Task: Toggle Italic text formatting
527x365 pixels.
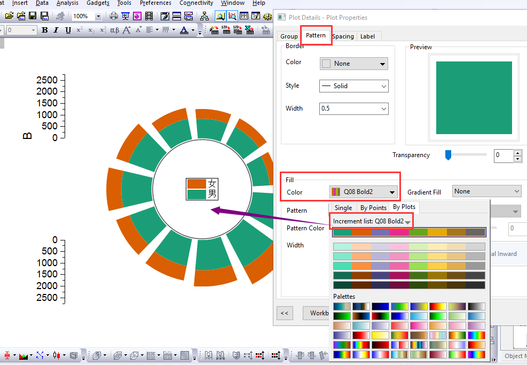Action: tap(56, 30)
